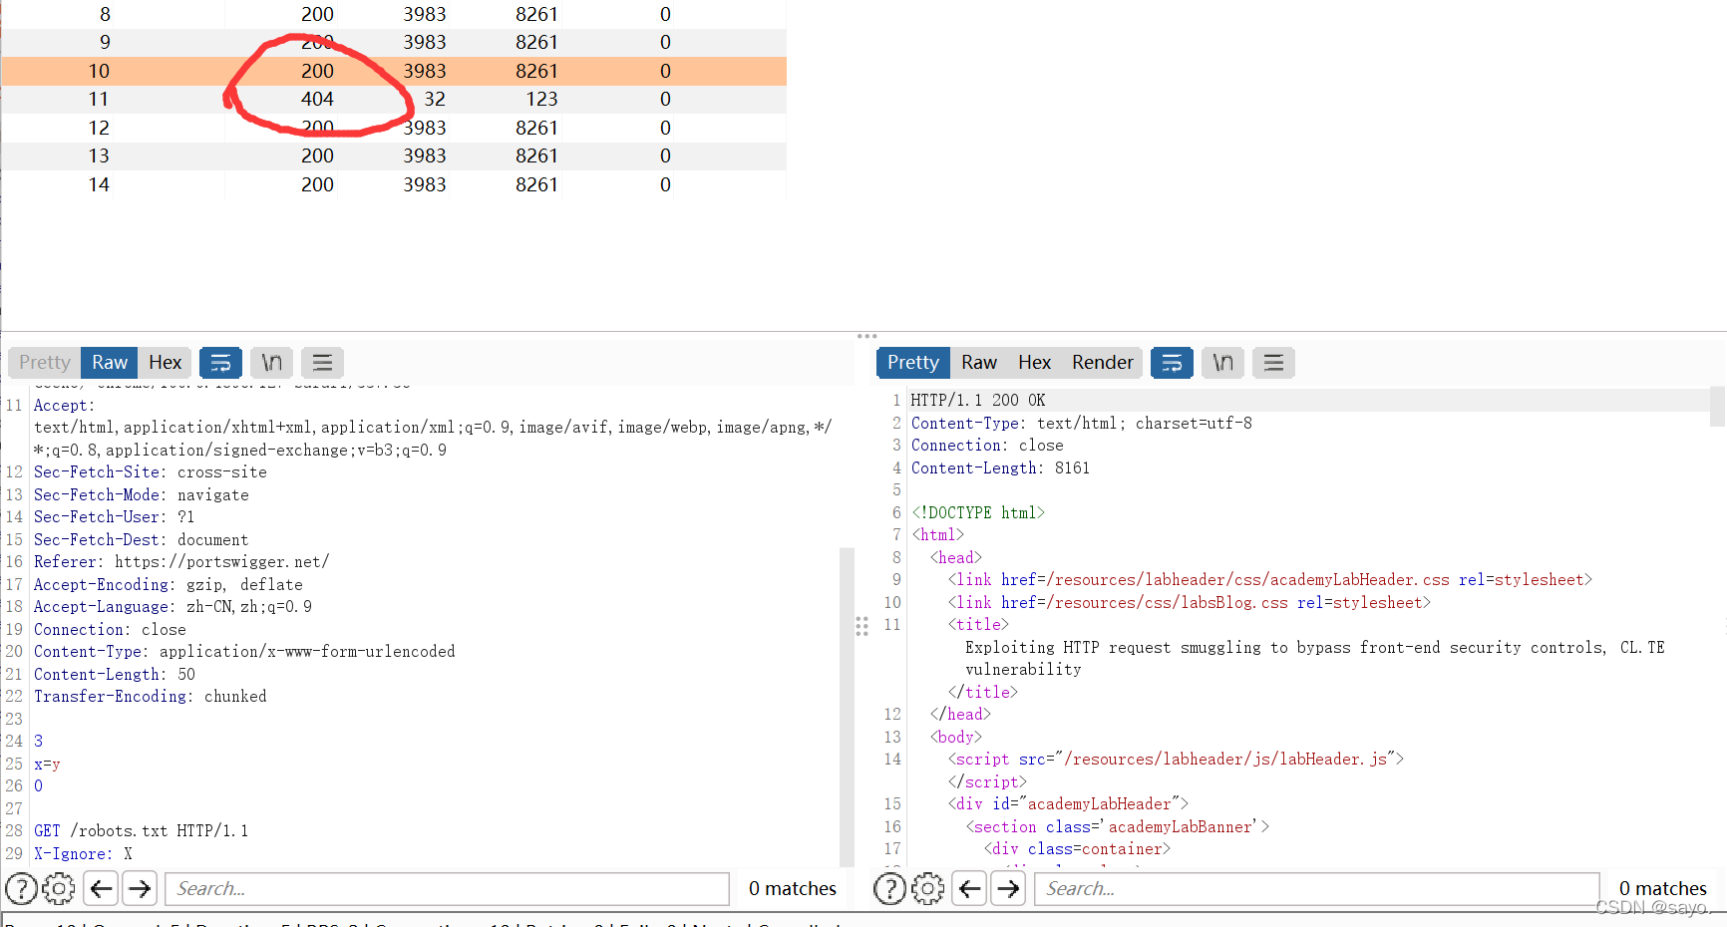Click the X-Ignore: X header line

[83, 853]
